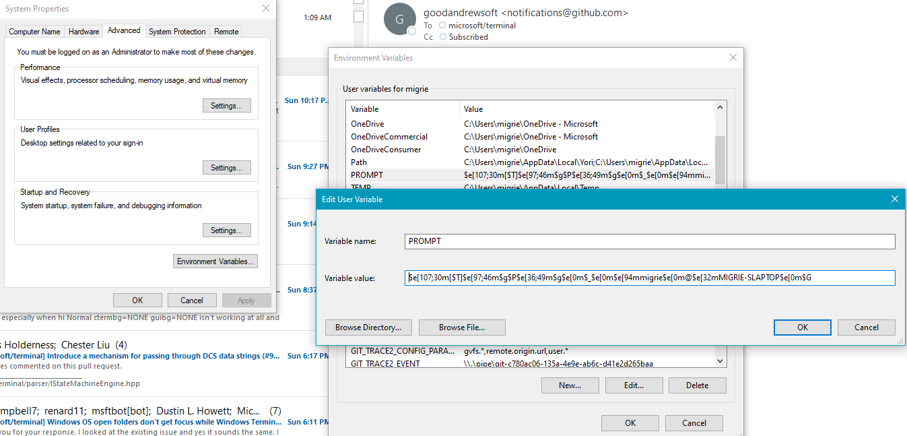The image size is (907, 436).
Task: Click the Browse File... button
Action: pyautogui.click(x=462, y=328)
